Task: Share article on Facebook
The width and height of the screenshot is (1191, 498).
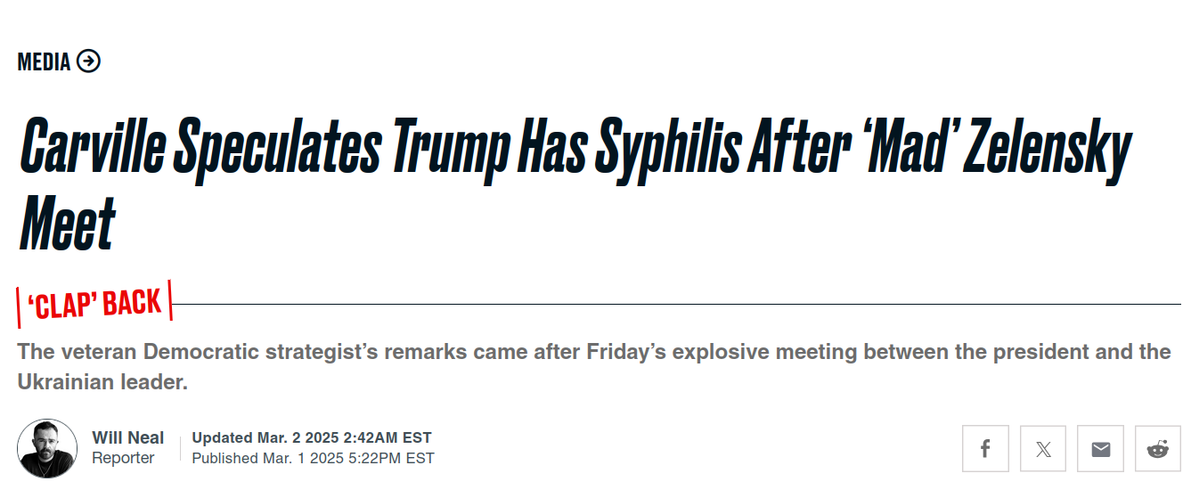Action: (x=985, y=449)
